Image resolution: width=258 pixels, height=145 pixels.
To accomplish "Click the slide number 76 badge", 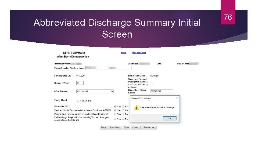I will tap(228, 12).
